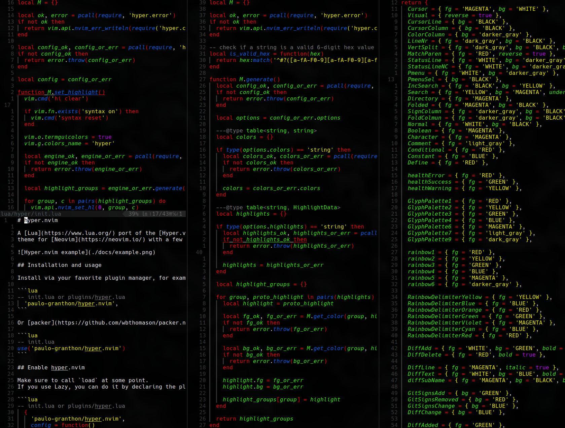Click the '6-digit hex value' comment line
This screenshot has height=428, width=565.
point(292,47)
